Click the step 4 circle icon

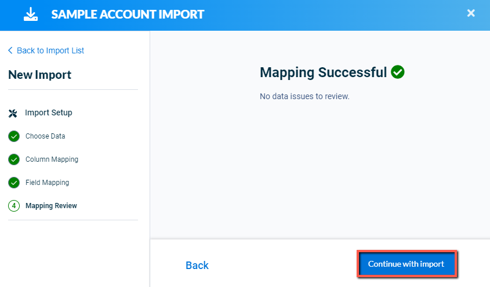14,206
